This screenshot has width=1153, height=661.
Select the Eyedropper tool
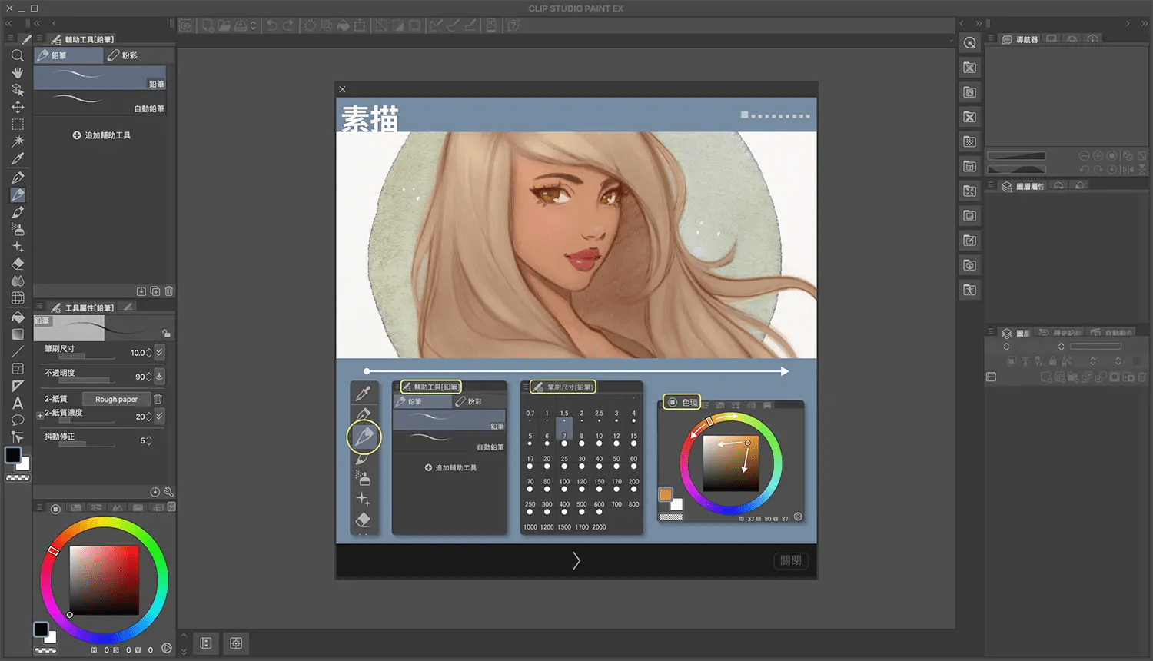18,158
